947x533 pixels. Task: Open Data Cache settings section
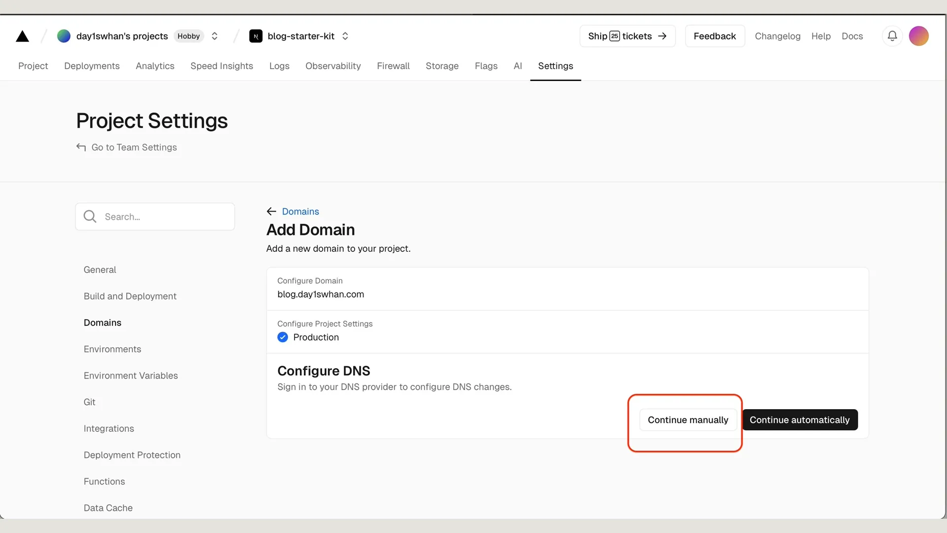point(108,508)
